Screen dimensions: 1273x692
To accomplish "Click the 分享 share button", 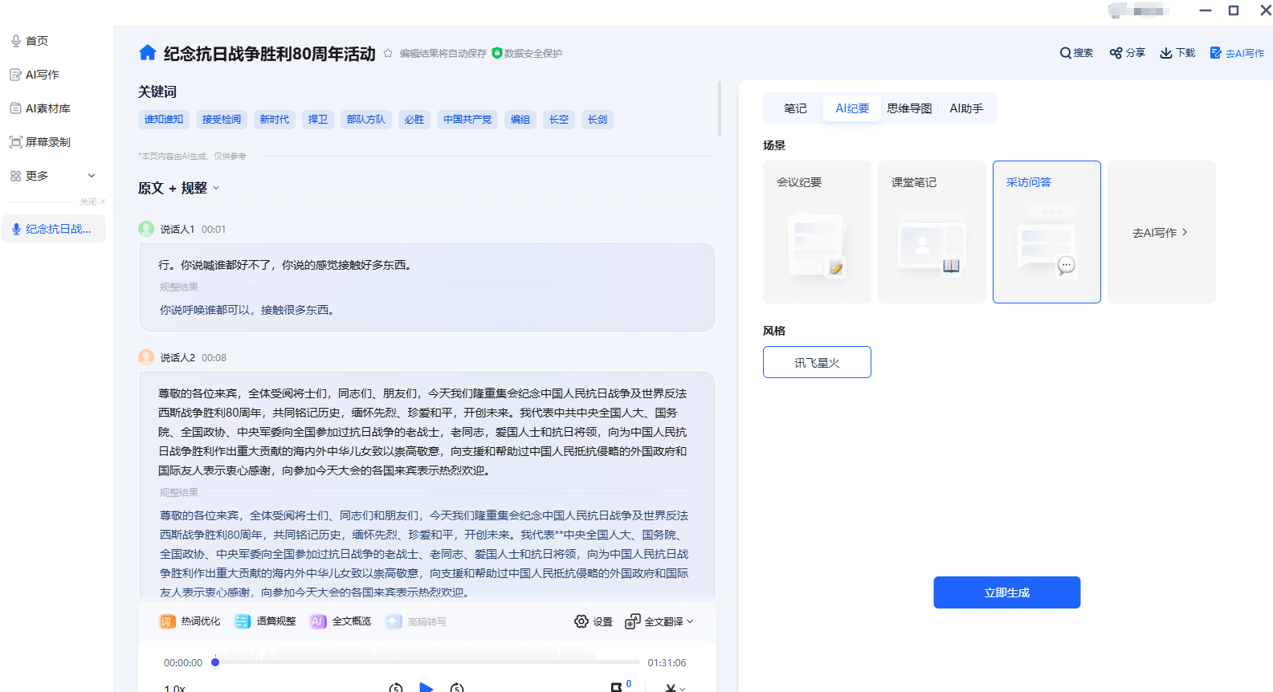I will pyautogui.click(x=1127, y=53).
